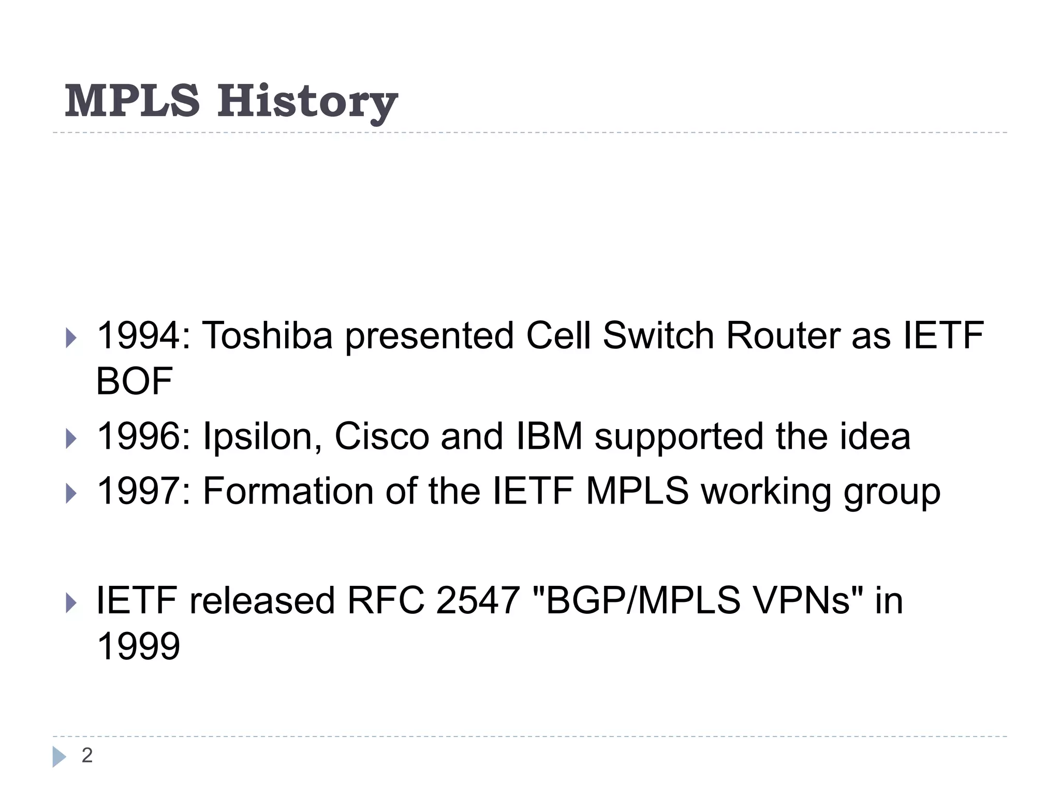Click the arrow bullet beside the 1994 entry
The height and width of the screenshot is (795, 1060).
pyautogui.click(x=71, y=338)
